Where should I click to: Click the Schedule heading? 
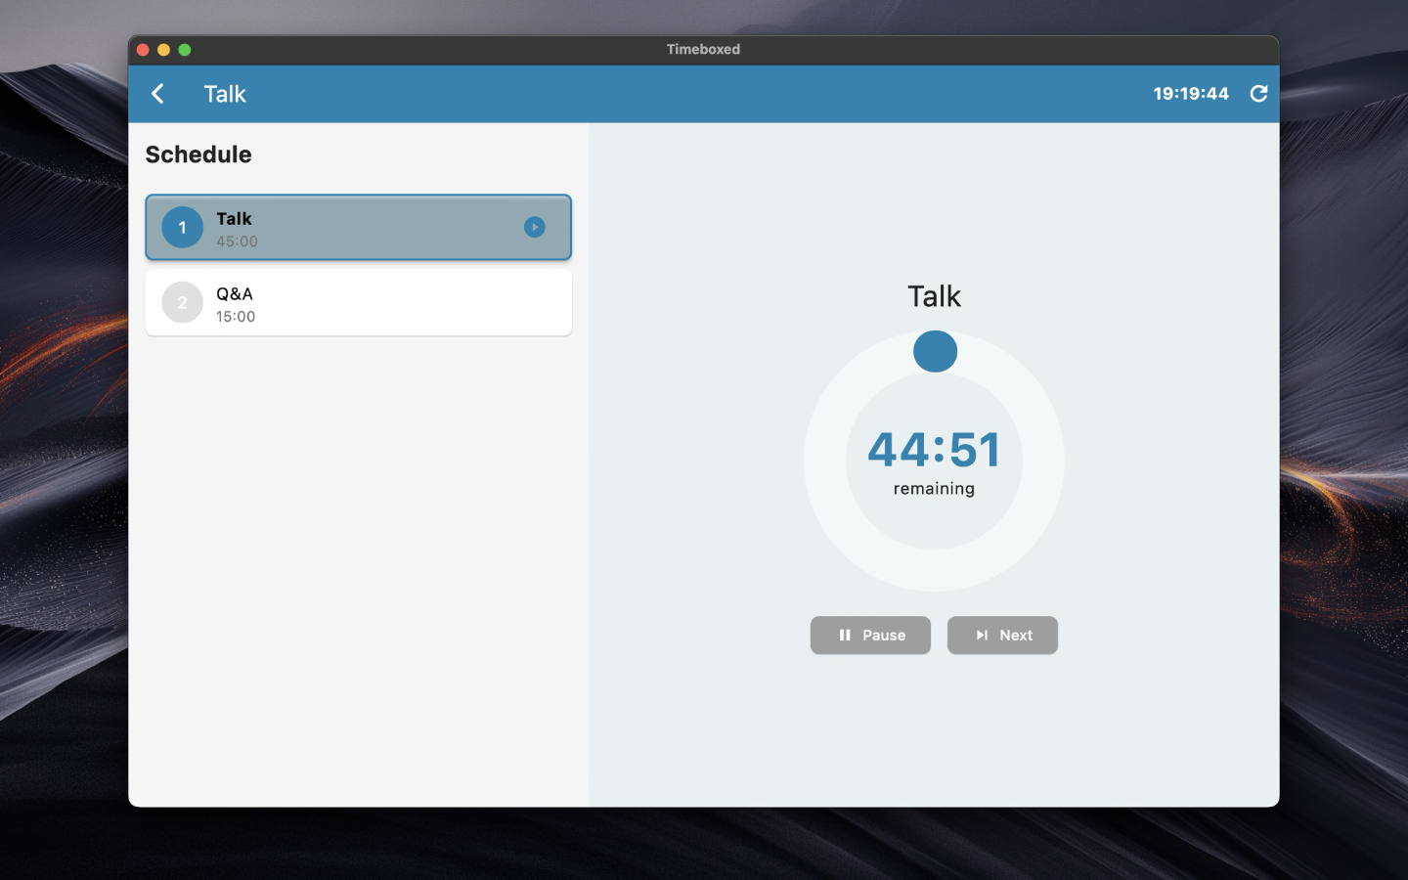pos(198,154)
